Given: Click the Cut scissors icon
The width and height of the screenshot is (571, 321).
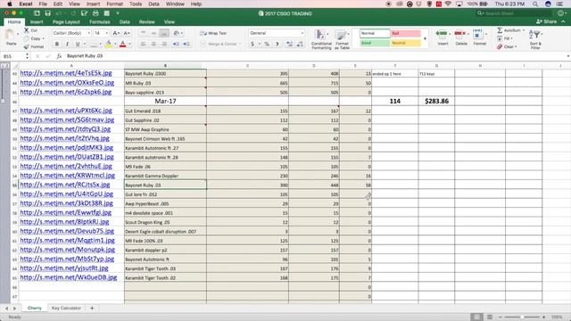Looking at the screenshot, I should (27, 30).
